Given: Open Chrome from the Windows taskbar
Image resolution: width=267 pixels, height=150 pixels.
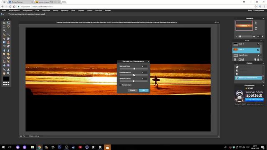Looking at the screenshot, I should [39, 147].
